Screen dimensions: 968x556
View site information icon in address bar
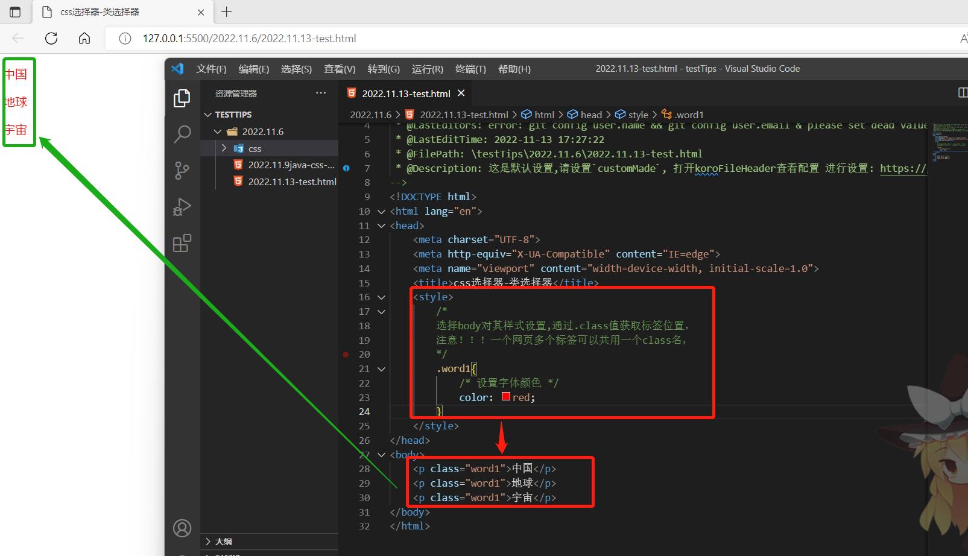click(x=125, y=39)
